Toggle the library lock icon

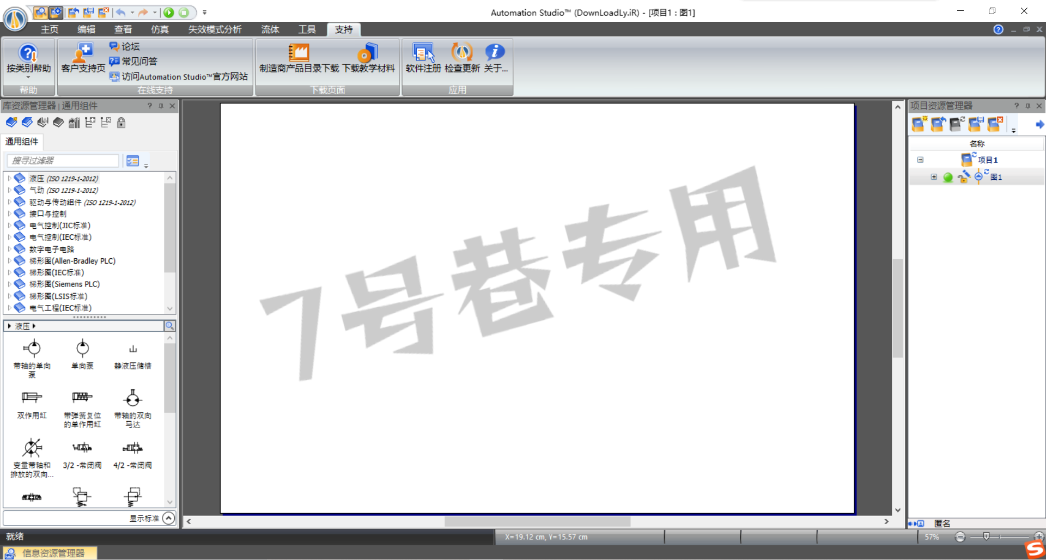tap(121, 123)
